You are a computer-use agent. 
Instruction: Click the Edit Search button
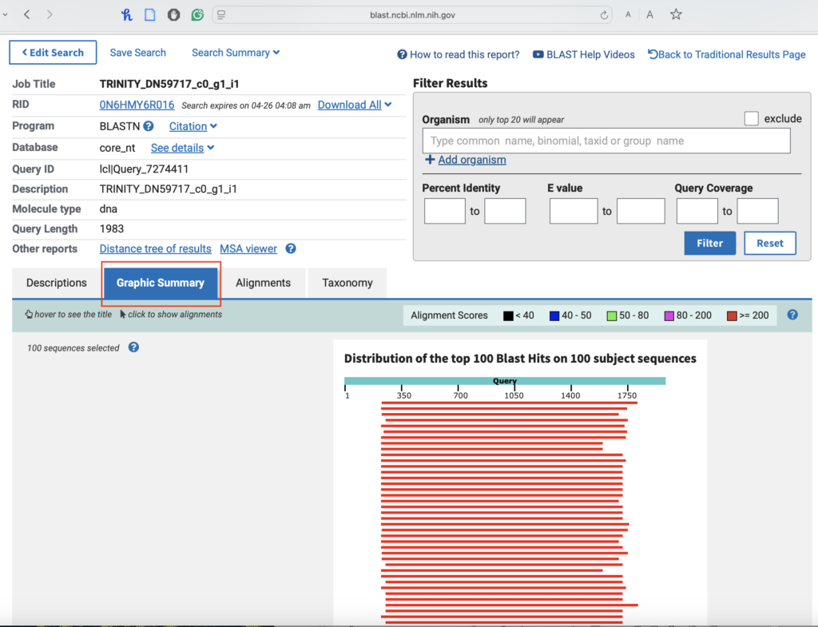53,53
